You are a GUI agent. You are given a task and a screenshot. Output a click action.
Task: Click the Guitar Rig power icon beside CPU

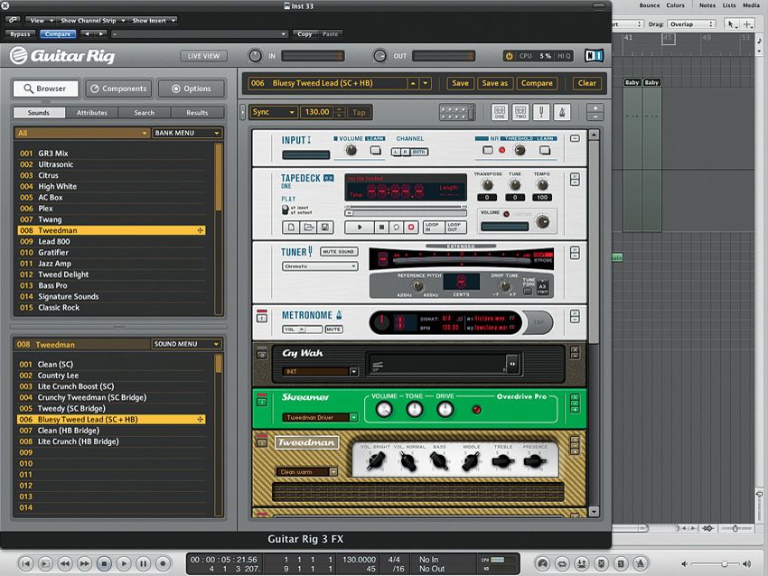click(509, 56)
